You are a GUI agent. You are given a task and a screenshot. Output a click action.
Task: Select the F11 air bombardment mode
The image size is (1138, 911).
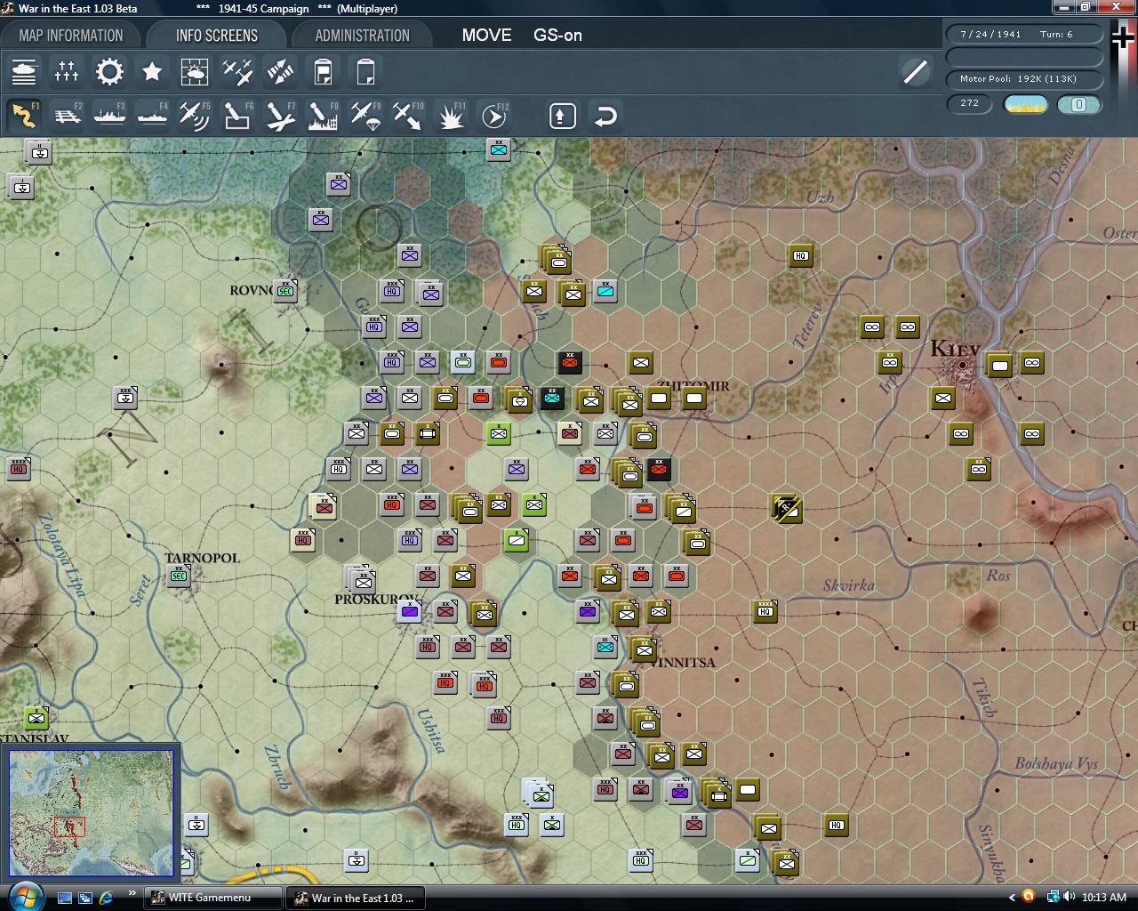452,114
